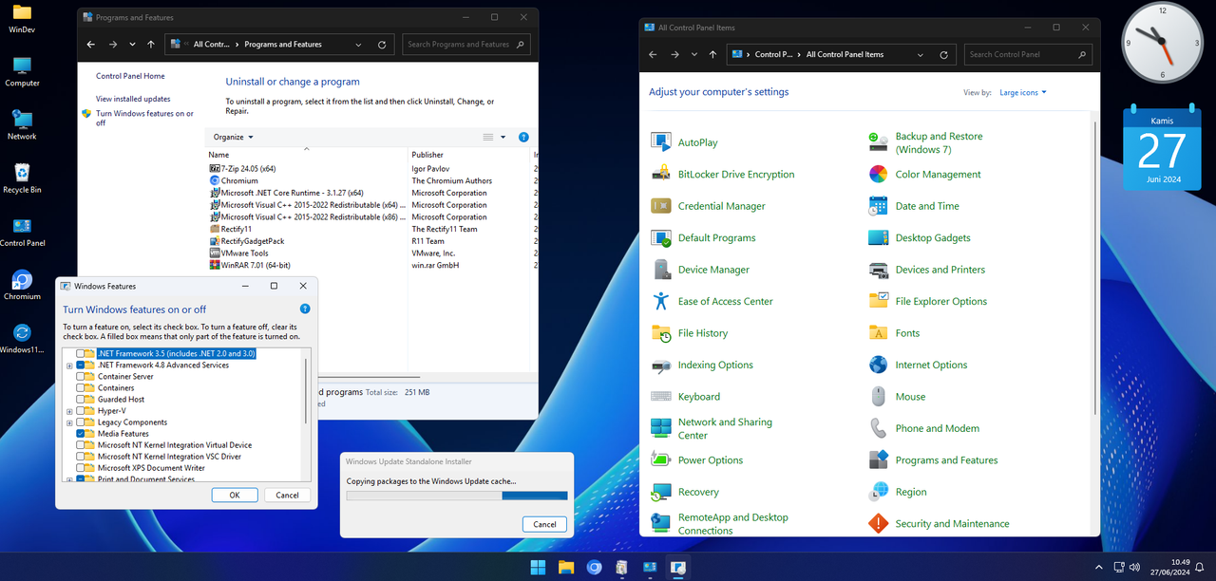Image resolution: width=1216 pixels, height=581 pixels.
Task: Open Device Manager
Action: tap(701, 270)
